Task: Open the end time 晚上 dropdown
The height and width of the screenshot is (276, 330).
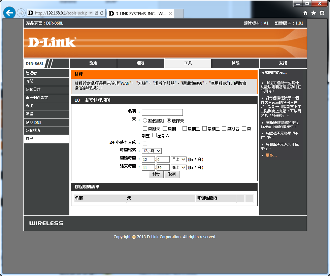Action: point(178,167)
